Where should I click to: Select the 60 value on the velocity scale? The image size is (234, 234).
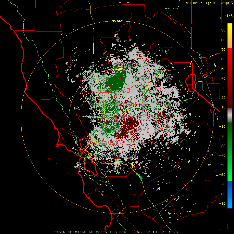click(223, 59)
